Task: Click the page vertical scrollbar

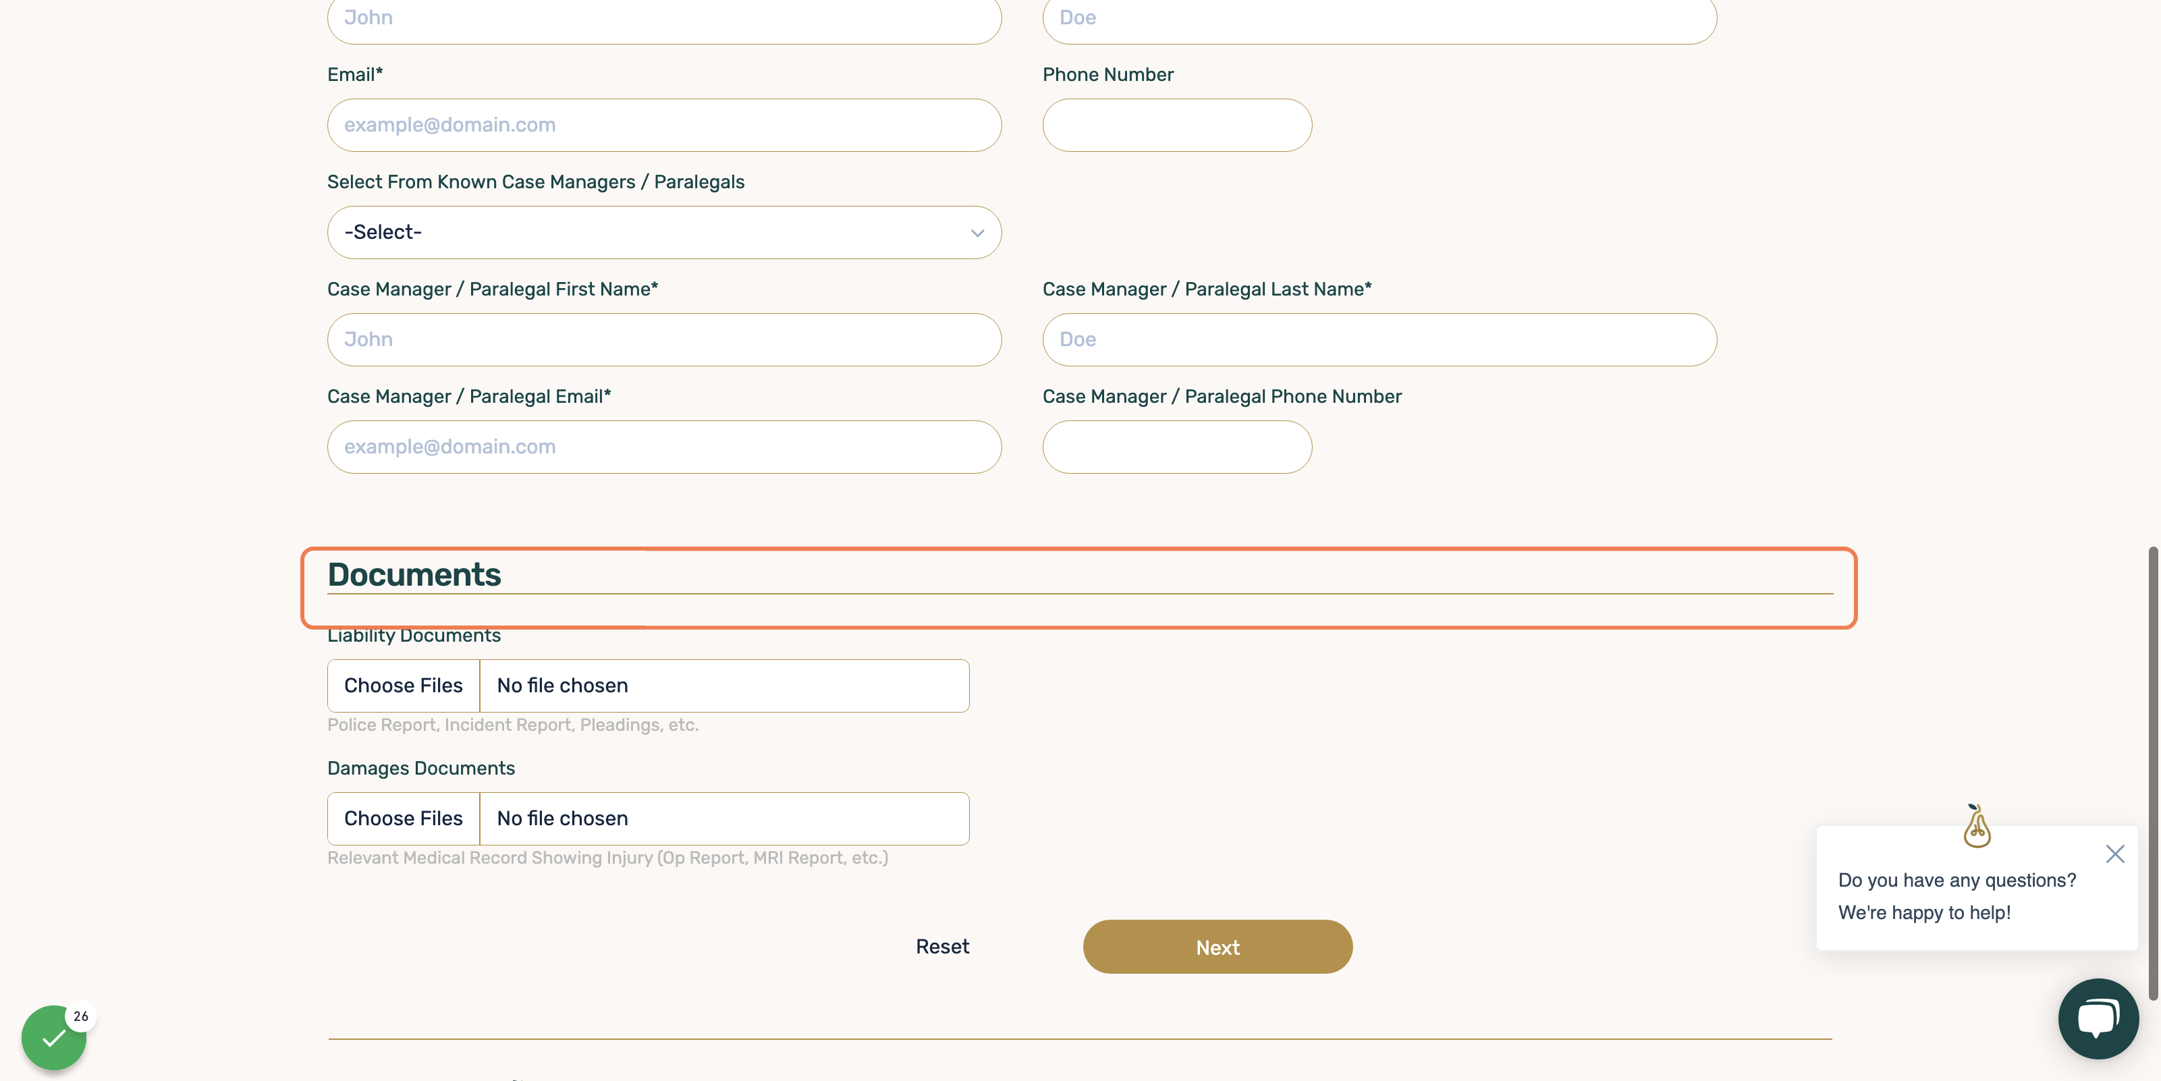Action: [x=2153, y=773]
